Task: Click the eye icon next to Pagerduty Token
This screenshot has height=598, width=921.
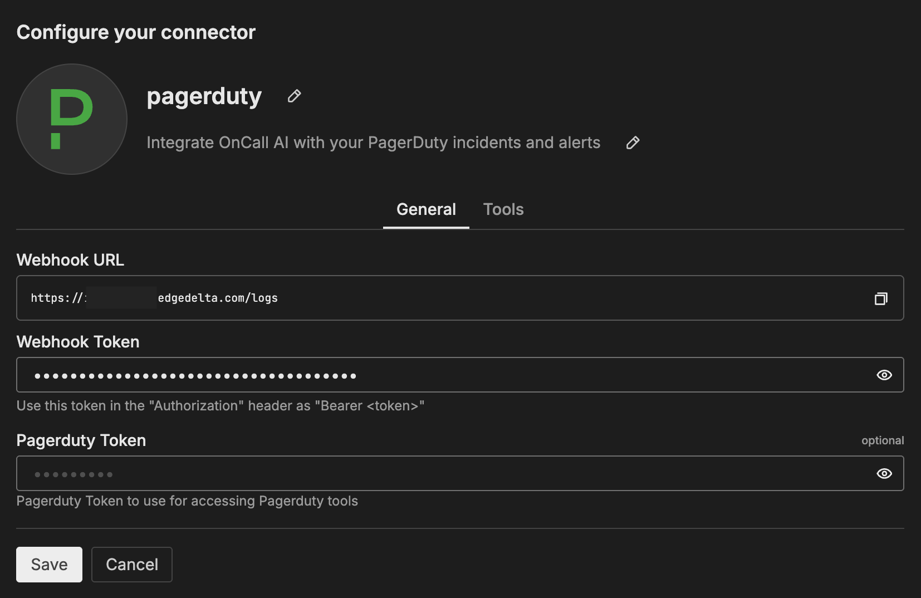Action: click(x=884, y=473)
